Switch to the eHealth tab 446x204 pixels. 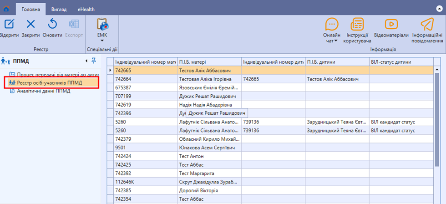[86, 10]
